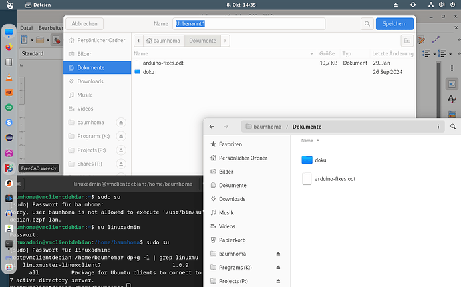Open the open-file dropdown arrow in Writer

pos(48,40)
